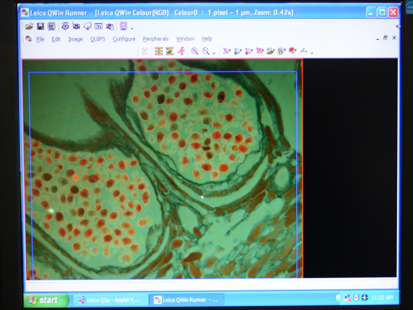
Task: Close the inner Colour0 document window
Action: point(394,38)
